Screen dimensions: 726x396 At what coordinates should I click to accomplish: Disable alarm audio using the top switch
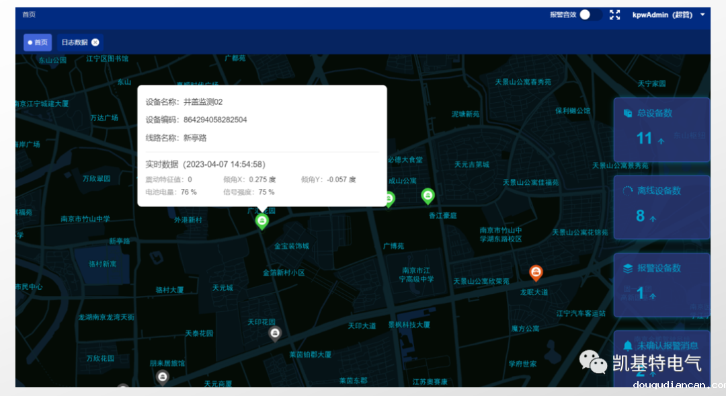tap(586, 13)
